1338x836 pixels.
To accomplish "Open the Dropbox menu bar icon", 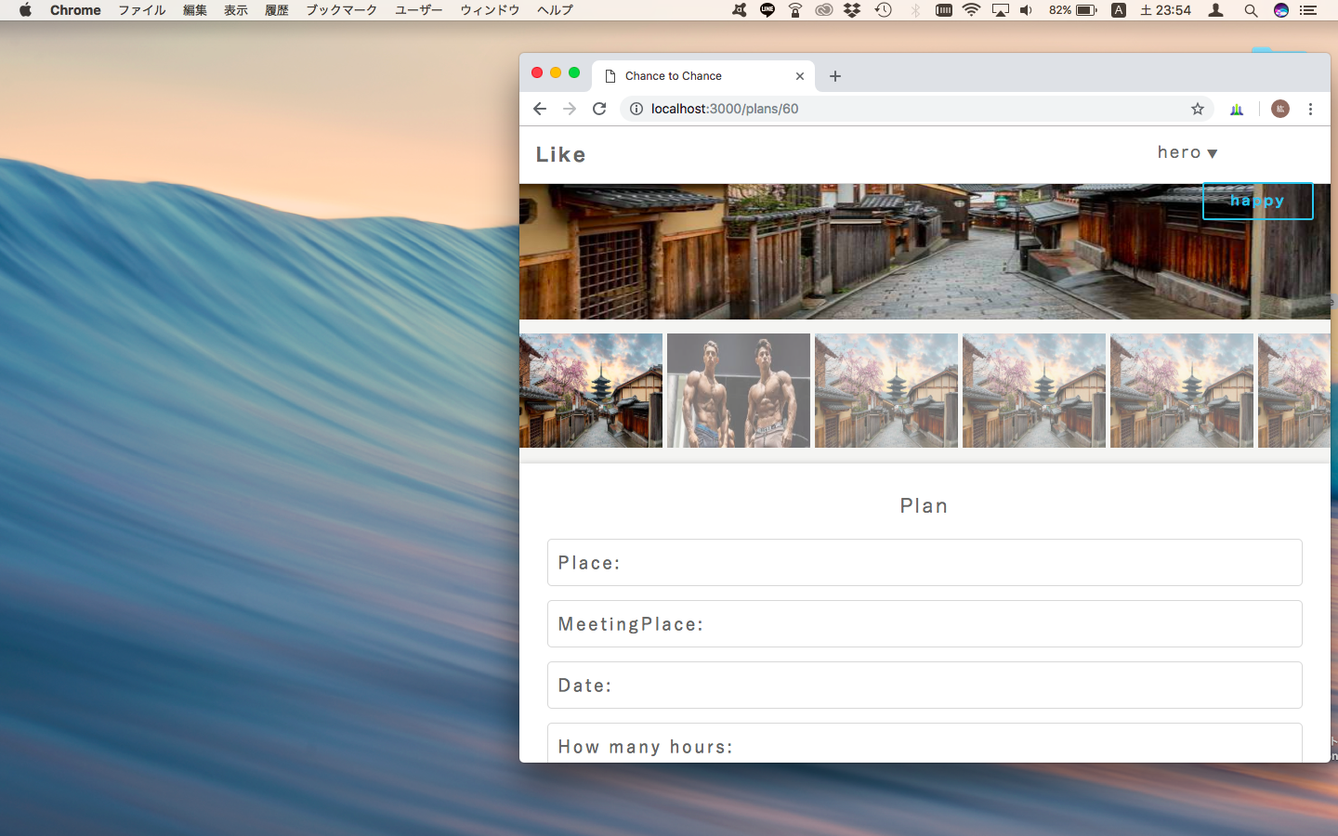I will (852, 10).
